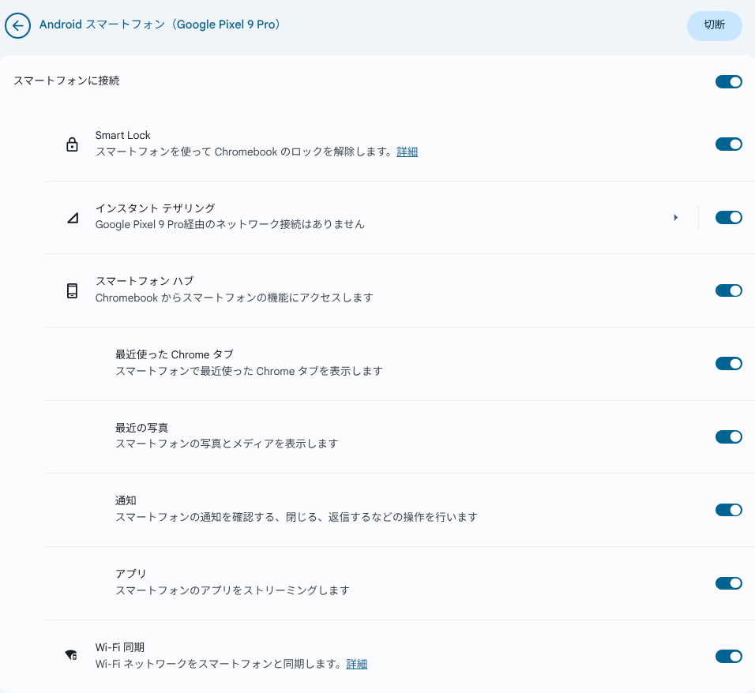
Task: Click スマートフォンの写真とメディアを表示します description
Action: click(x=227, y=444)
